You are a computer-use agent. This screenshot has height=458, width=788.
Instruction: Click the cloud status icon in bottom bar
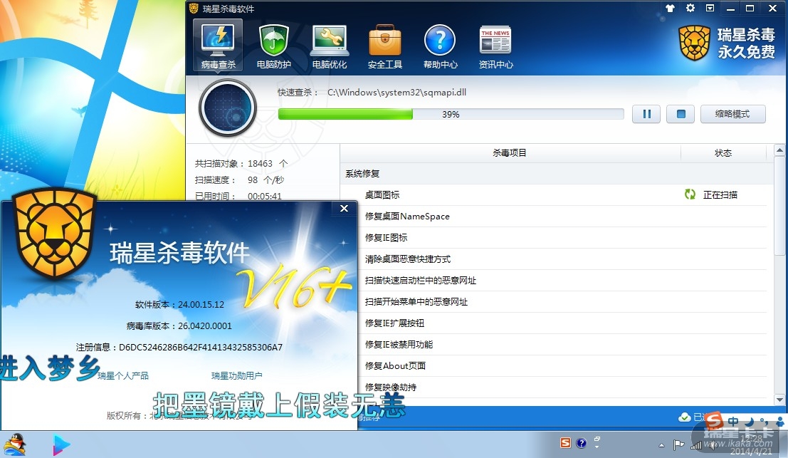pyautogui.click(x=685, y=417)
